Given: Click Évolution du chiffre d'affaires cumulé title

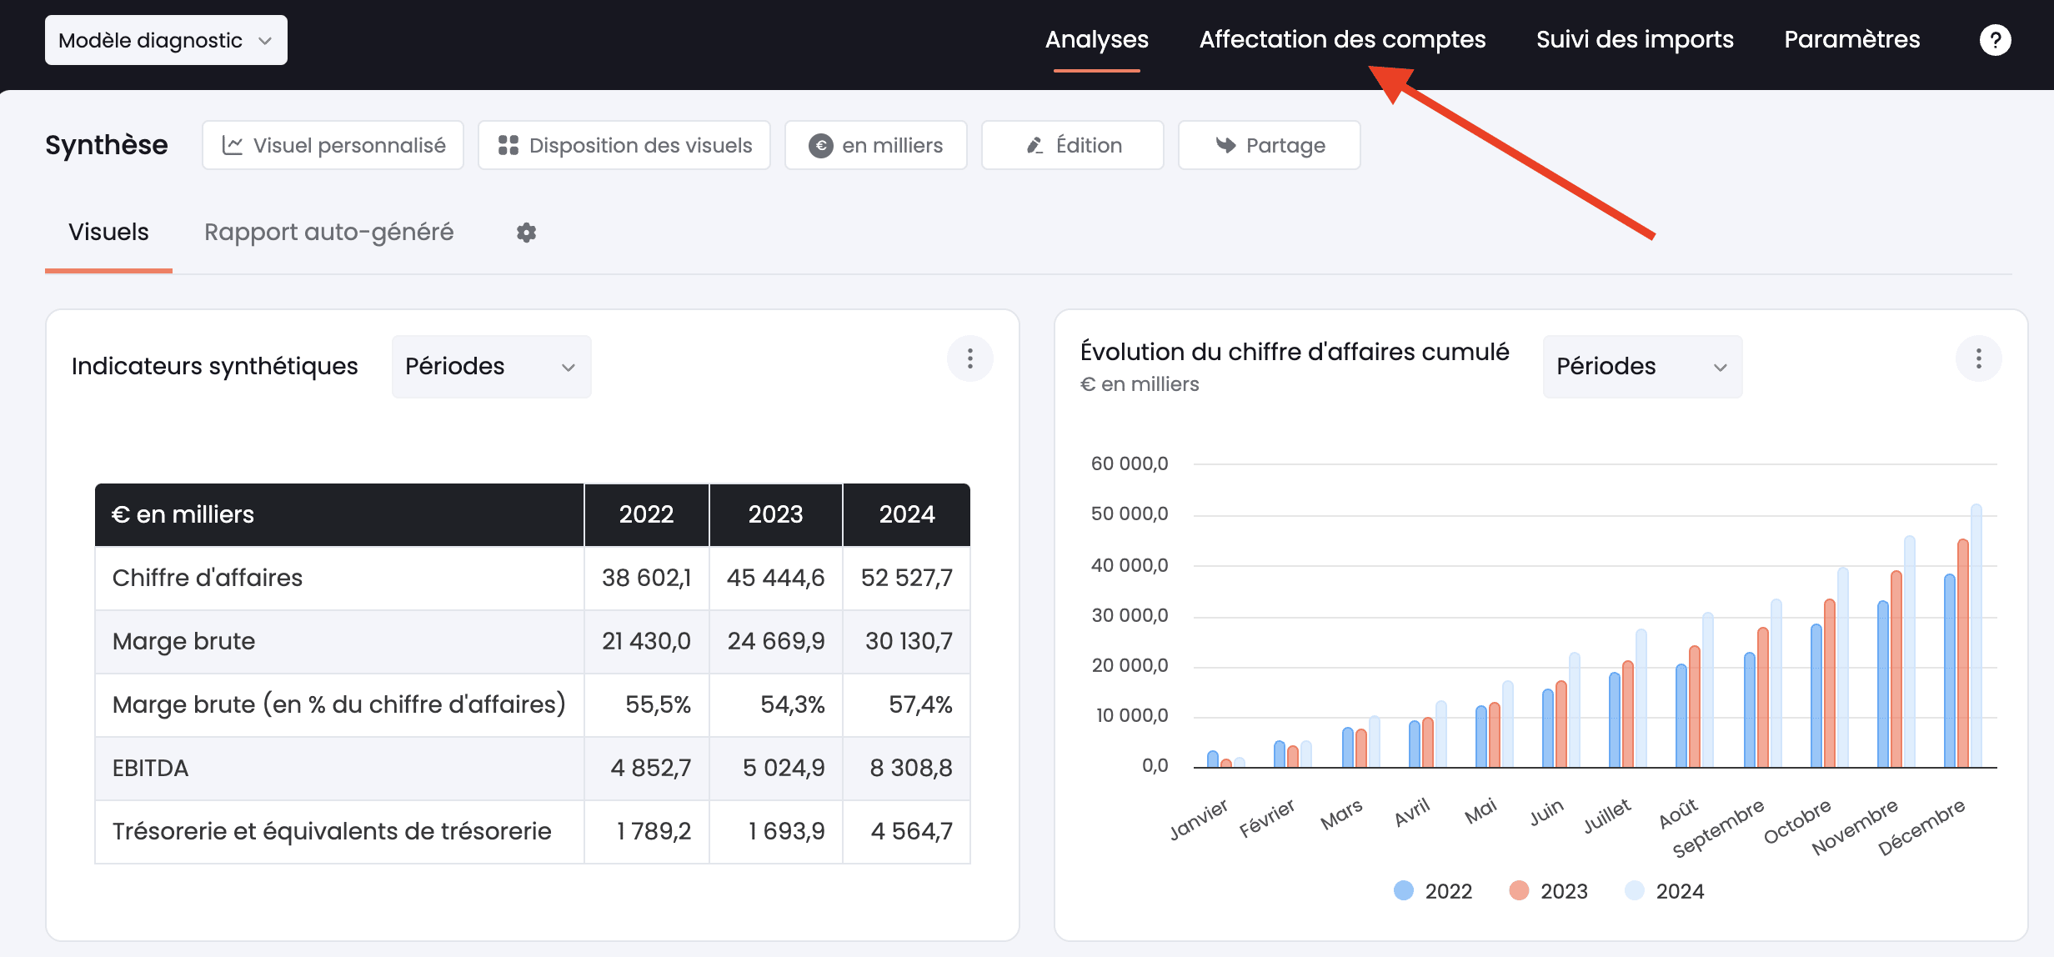Looking at the screenshot, I should 1295,352.
